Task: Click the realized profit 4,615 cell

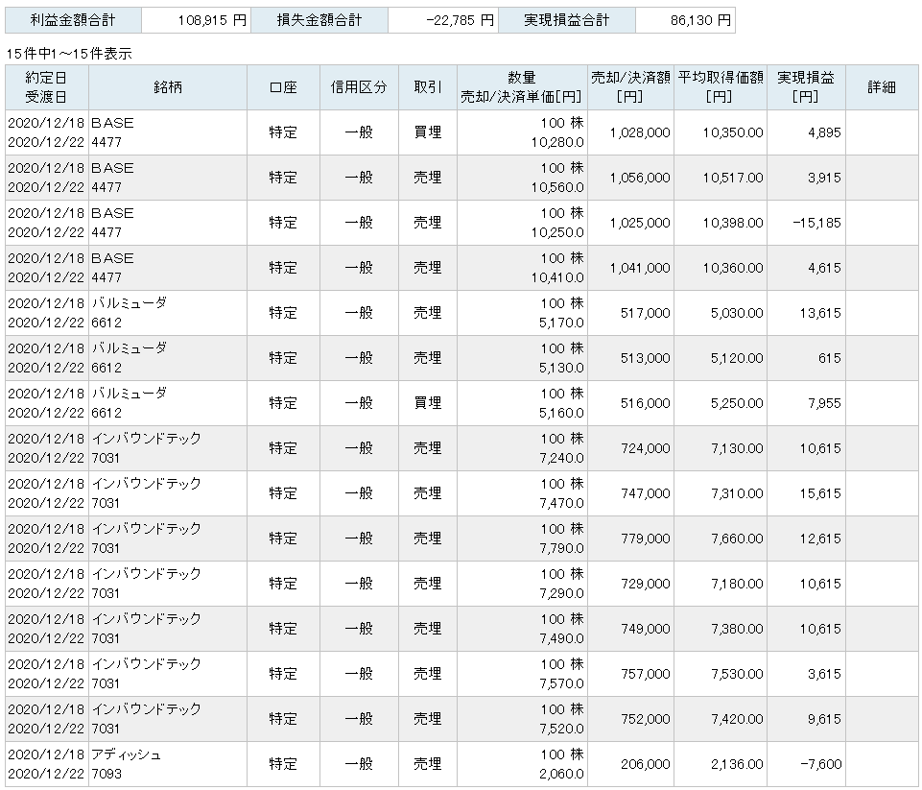Action: tap(806, 268)
